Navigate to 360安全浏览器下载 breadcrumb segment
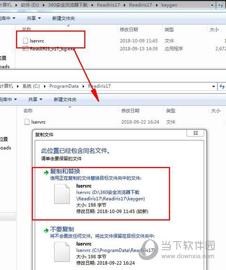 tap(68, 5)
